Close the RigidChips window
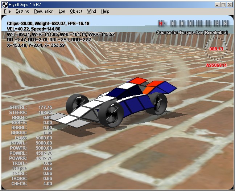Viewport: 235px width, 191px height. pyautogui.click(x=230, y=5)
